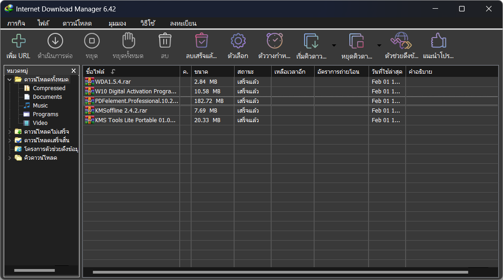
Task: Select the Documents category
Action: [x=47, y=97]
